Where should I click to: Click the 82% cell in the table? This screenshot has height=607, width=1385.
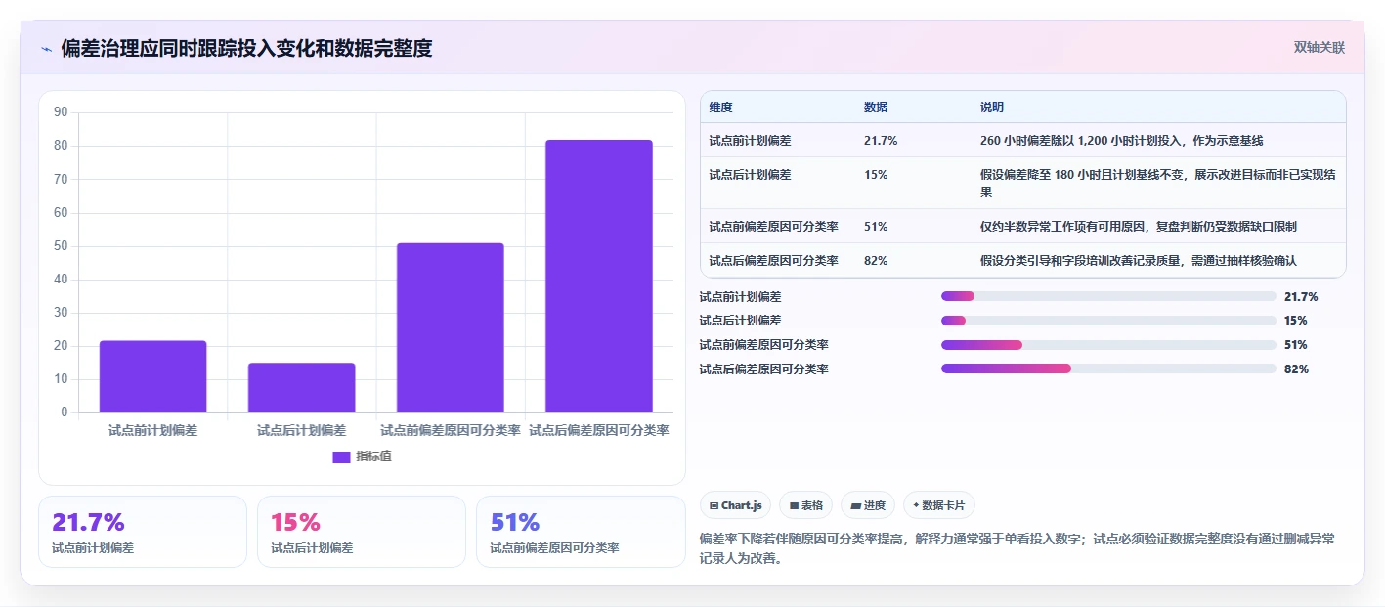coord(876,261)
